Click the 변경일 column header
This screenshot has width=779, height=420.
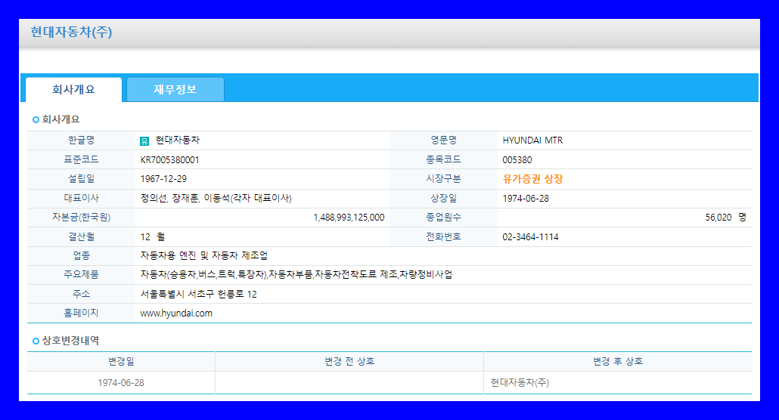coord(121,361)
